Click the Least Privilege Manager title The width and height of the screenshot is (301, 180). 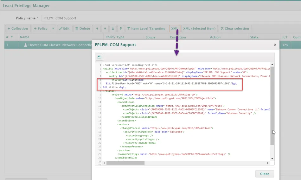[x=26, y=6]
